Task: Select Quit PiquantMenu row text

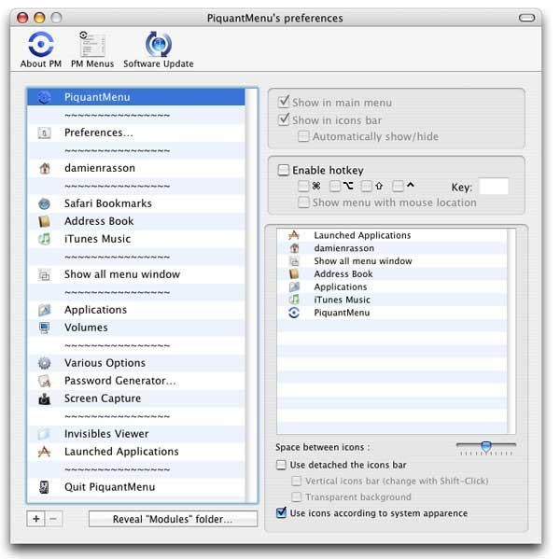Action: click(x=109, y=487)
